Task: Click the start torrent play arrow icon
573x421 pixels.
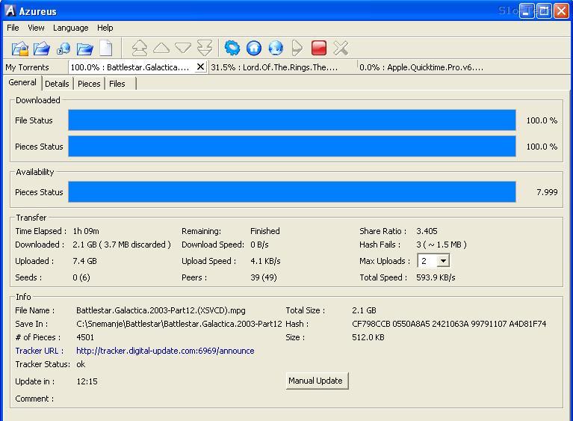Action: click(x=297, y=48)
